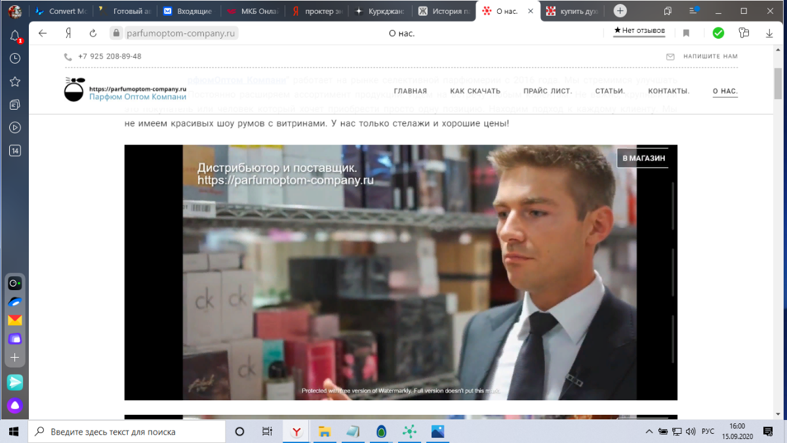Viewport: 787px width, 443px height.
Task: Open bookmarks star in sidebar
Action: pyautogui.click(x=14, y=81)
